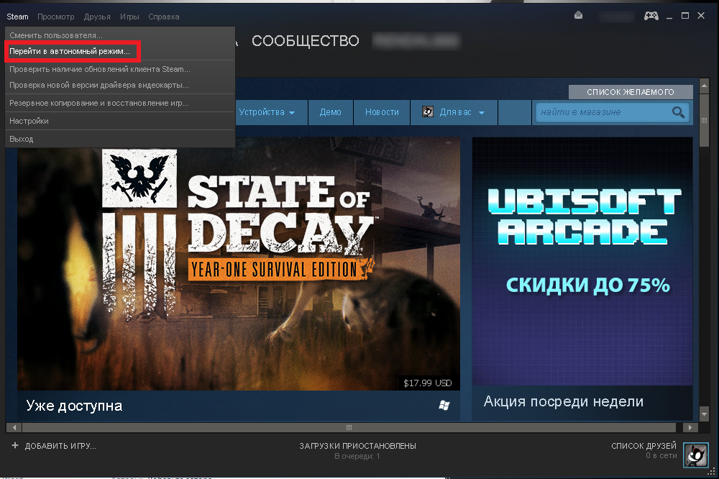Click the avatar icon beside Для вас
This screenshot has width=719, height=479.
(x=428, y=111)
